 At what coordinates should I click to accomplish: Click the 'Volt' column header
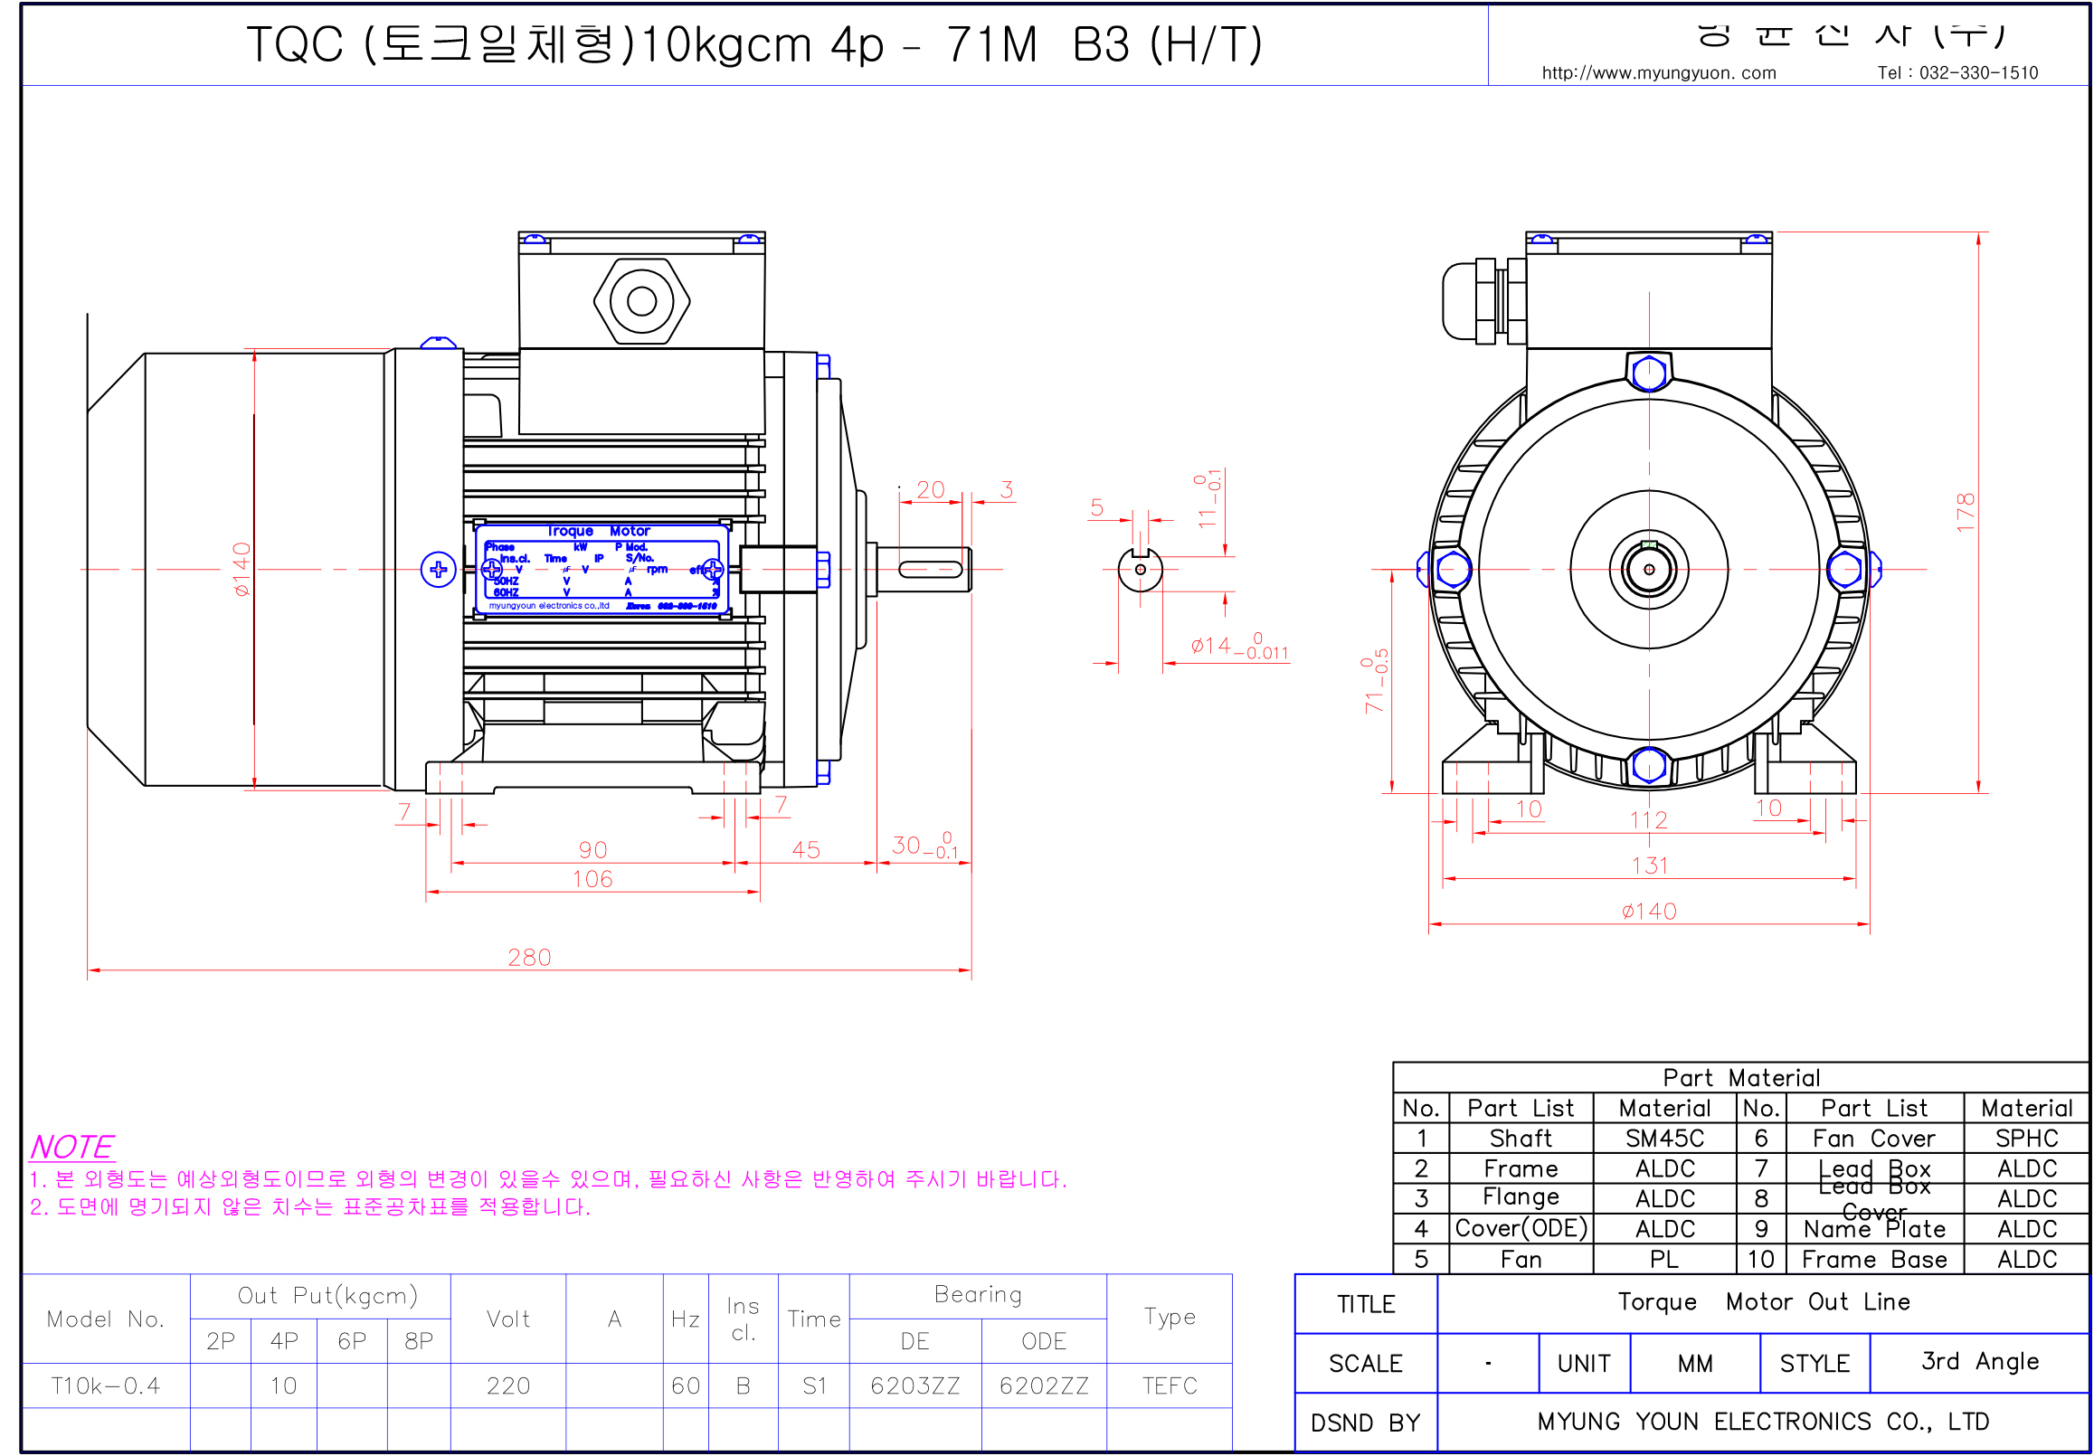[508, 1319]
